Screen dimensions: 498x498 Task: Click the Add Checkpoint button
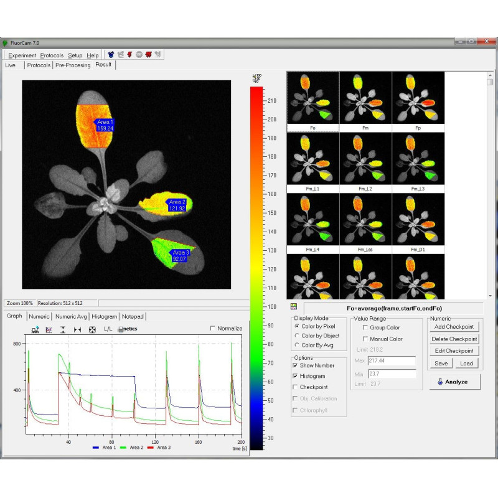point(454,327)
